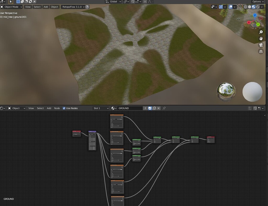The width and height of the screenshot is (268, 206).
Task: Open the Slot 1 dropdown in shader editor
Action: (x=101, y=108)
